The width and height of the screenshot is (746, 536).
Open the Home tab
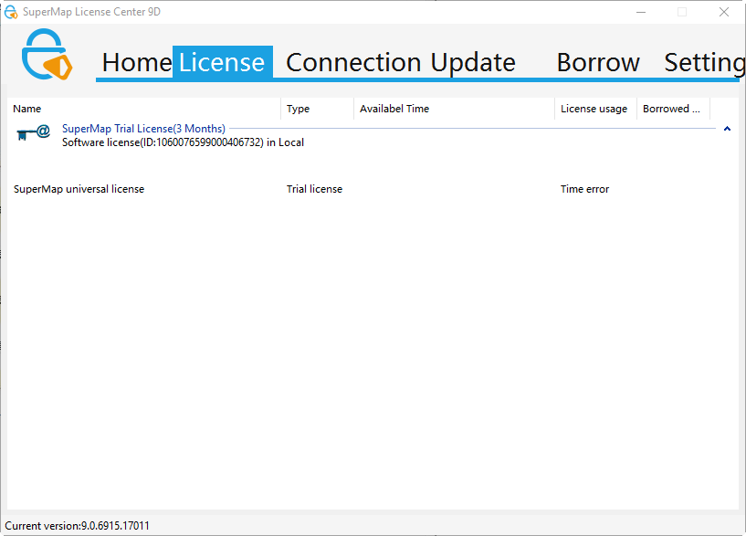click(x=136, y=62)
